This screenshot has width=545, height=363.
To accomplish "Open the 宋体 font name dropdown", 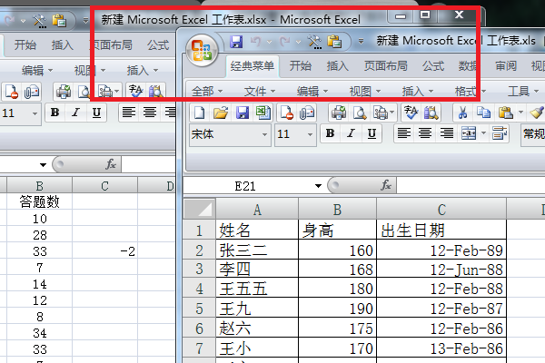I will point(264,134).
